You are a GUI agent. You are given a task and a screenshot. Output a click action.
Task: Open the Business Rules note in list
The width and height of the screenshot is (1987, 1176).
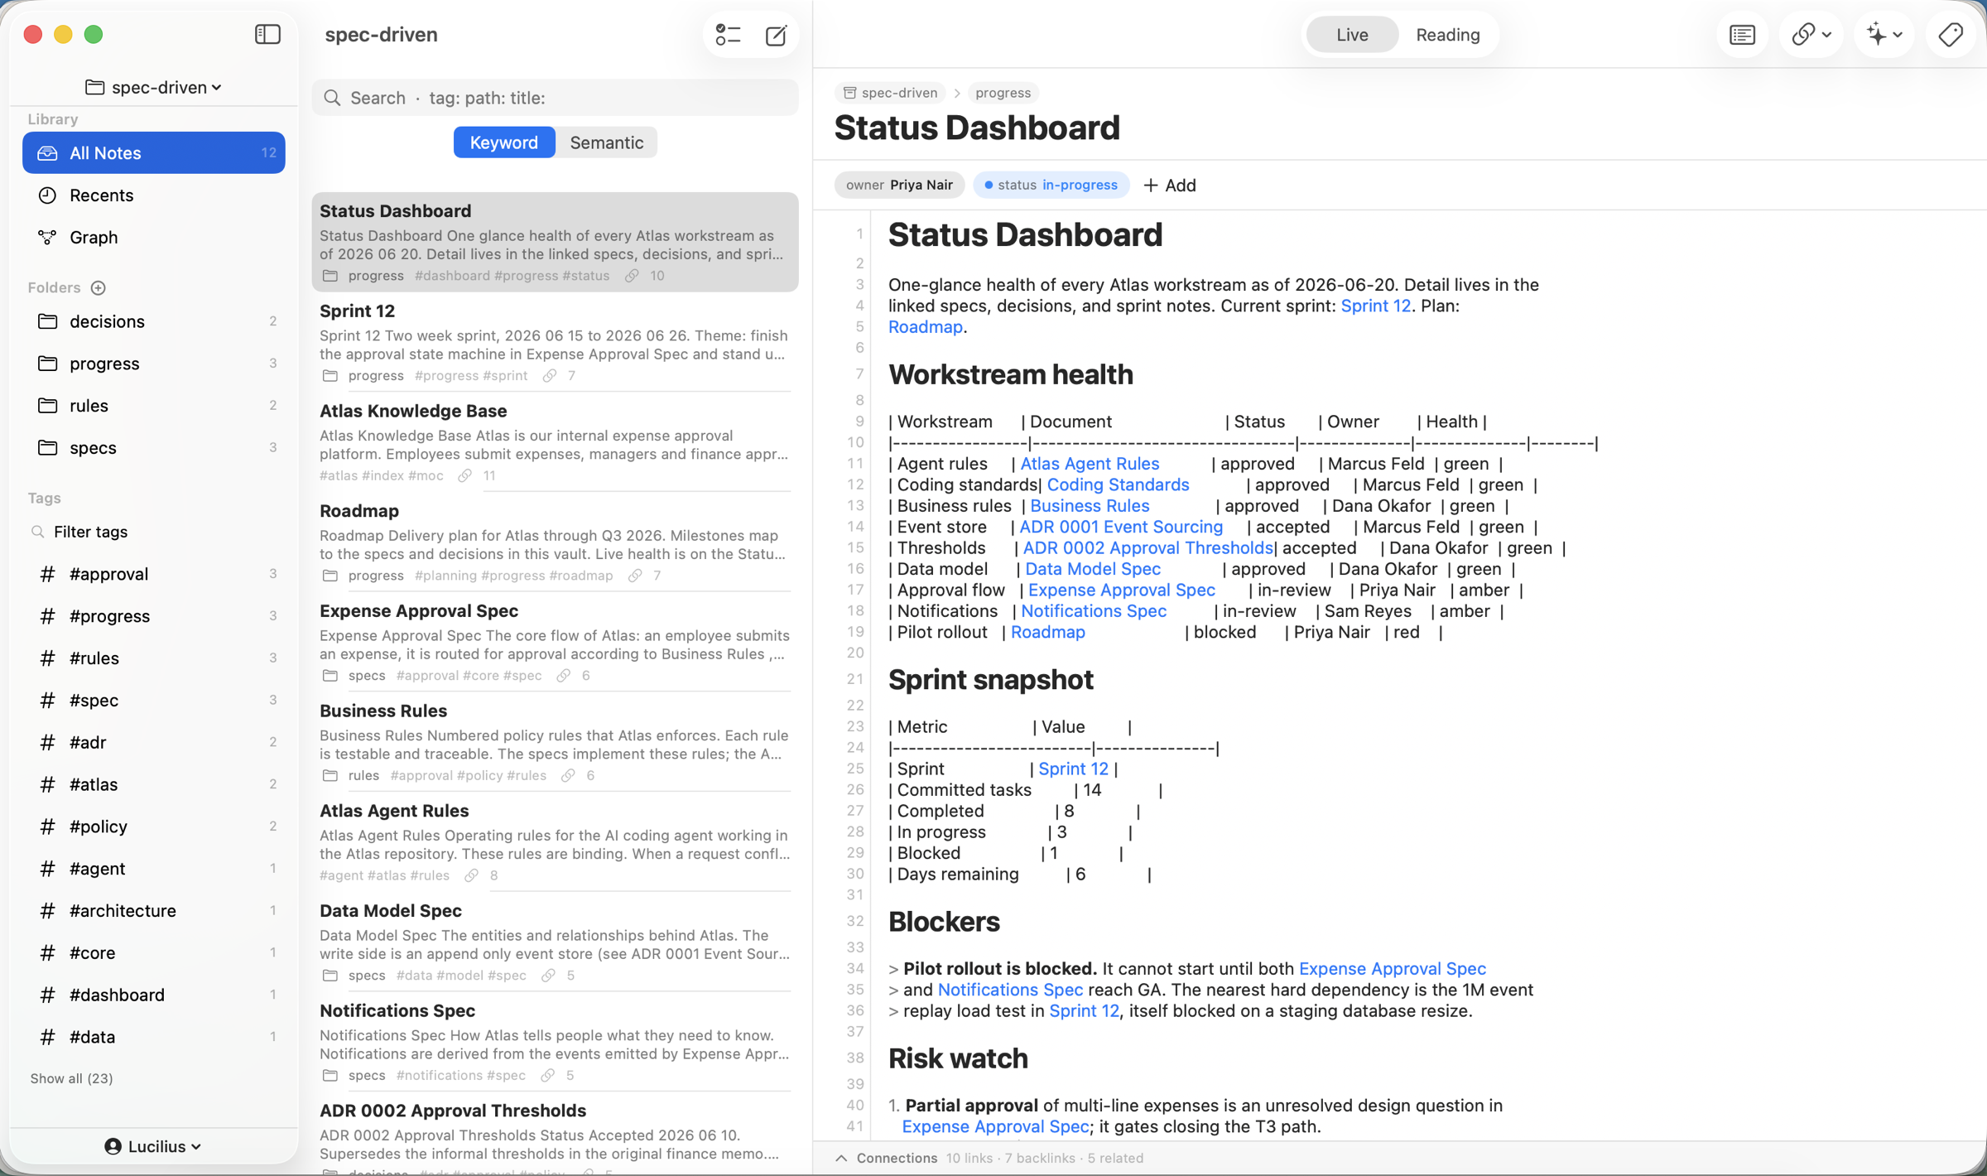[555, 742]
